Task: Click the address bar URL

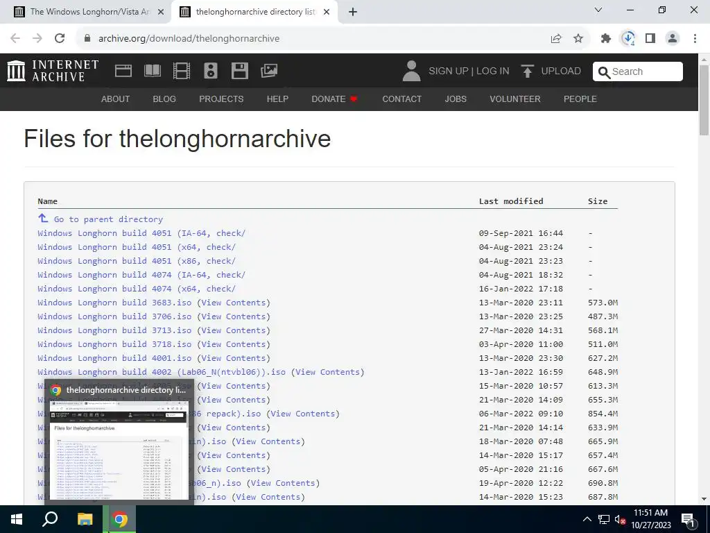Action: pos(189,39)
